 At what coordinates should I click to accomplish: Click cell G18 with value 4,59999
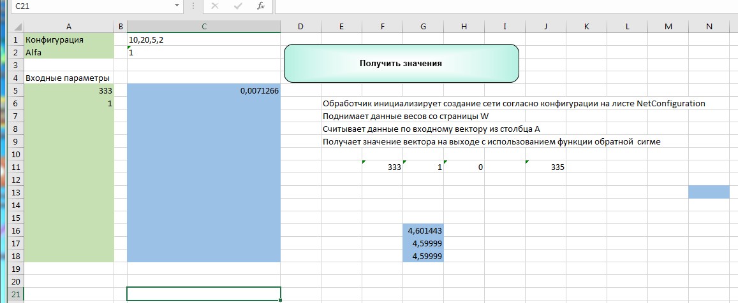pos(423,256)
